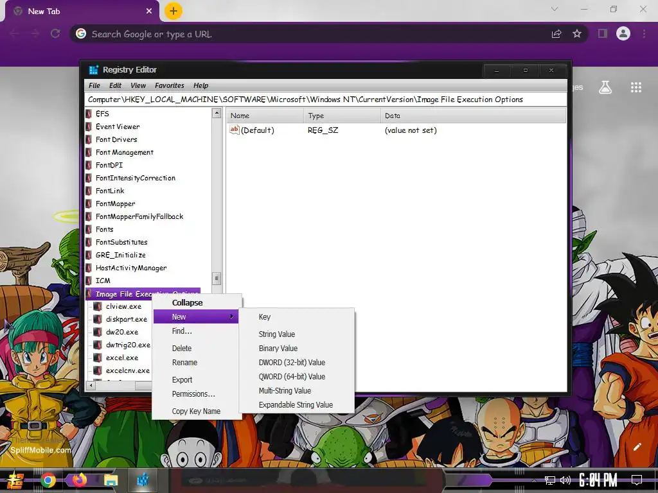Select Export in the context menu

tap(197, 380)
